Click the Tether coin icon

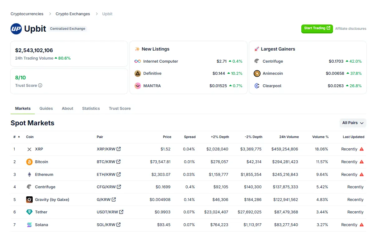click(29, 212)
